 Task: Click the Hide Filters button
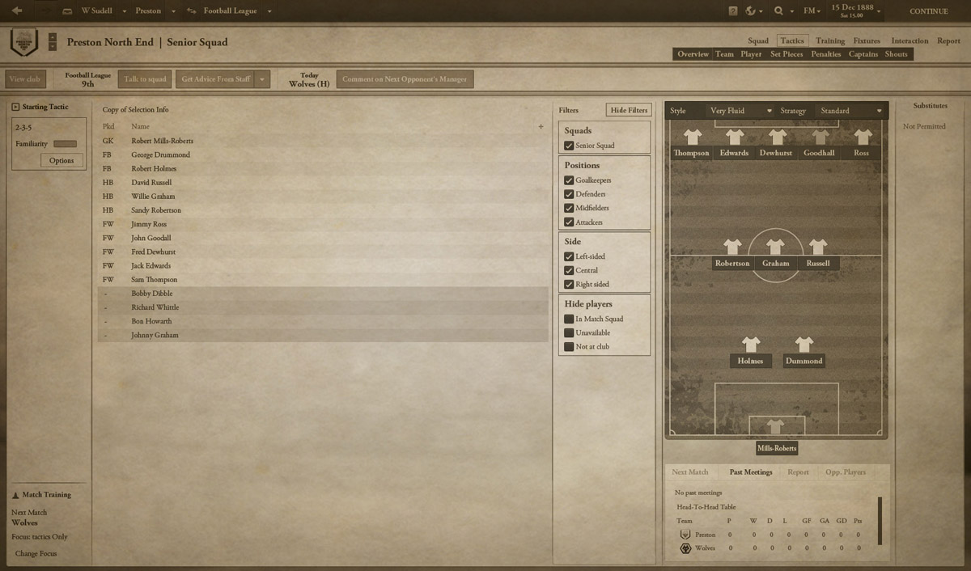pyautogui.click(x=629, y=110)
